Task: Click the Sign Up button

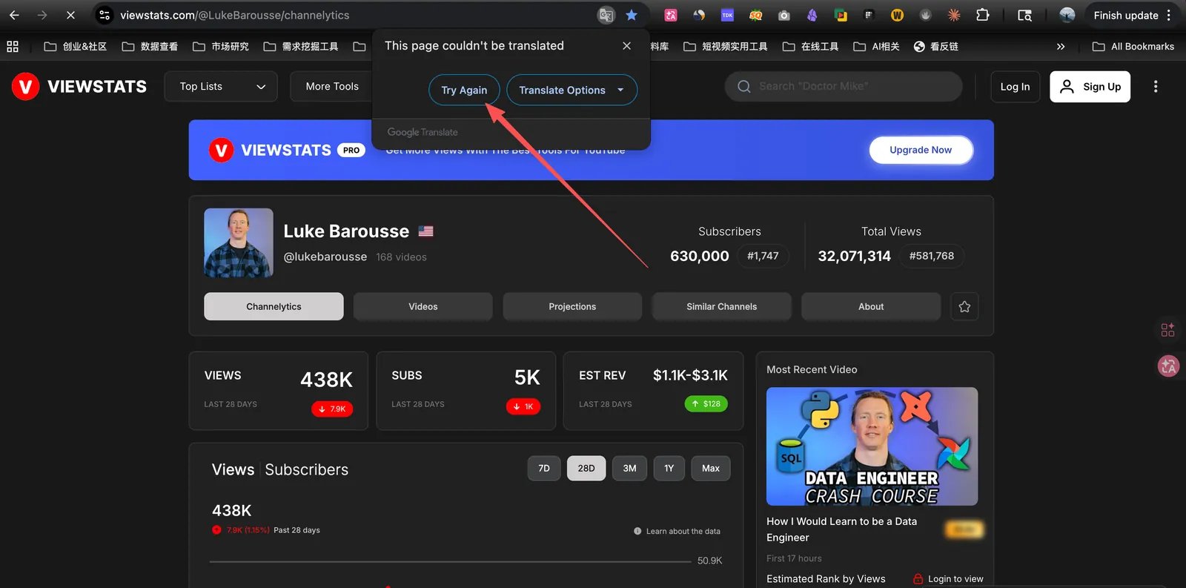Action: (x=1090, y=87)
